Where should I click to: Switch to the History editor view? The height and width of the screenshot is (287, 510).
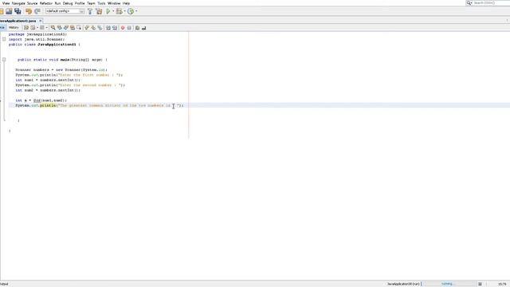(14, 28)
